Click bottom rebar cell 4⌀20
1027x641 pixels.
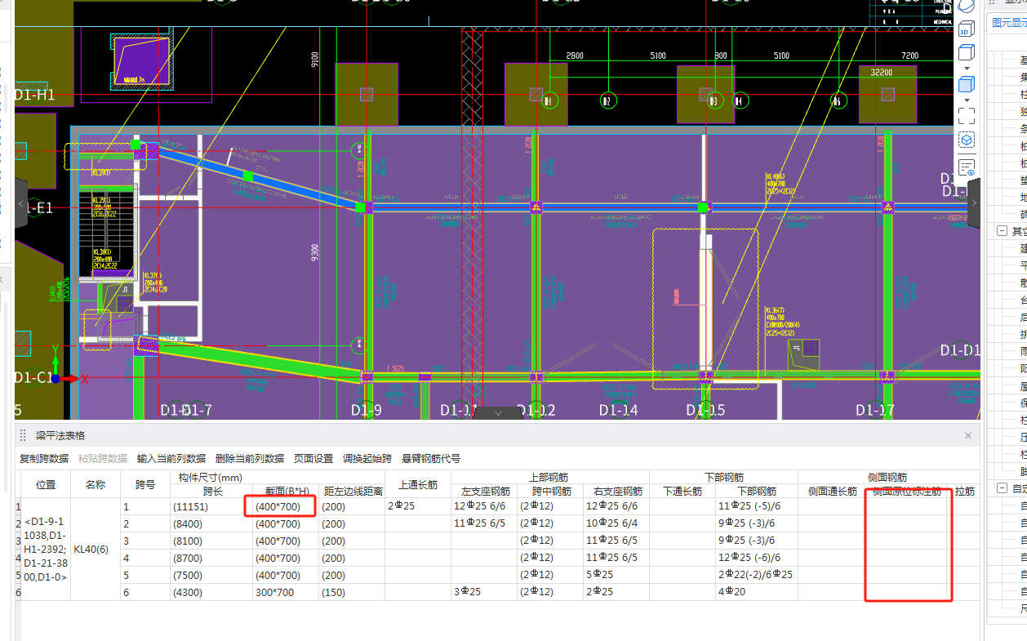757,592
